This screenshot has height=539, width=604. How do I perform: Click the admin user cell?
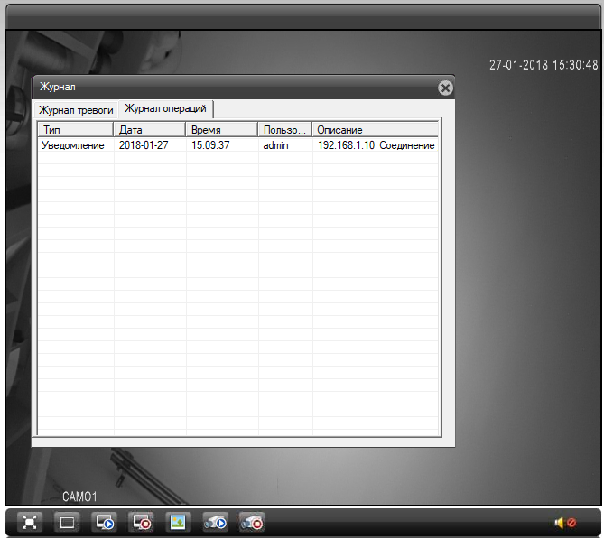(275, 145)
